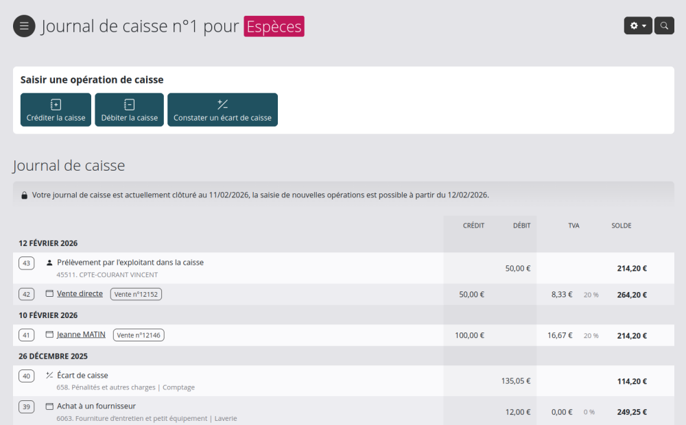Open the Jeanne MATIN customer link

tap(81, 335)
